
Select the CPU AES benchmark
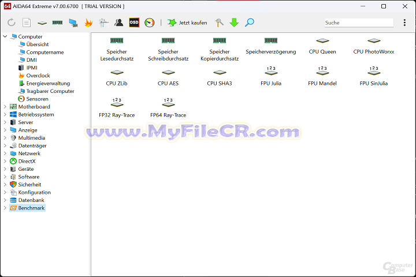pyautogui.click(x=168, y=78)
